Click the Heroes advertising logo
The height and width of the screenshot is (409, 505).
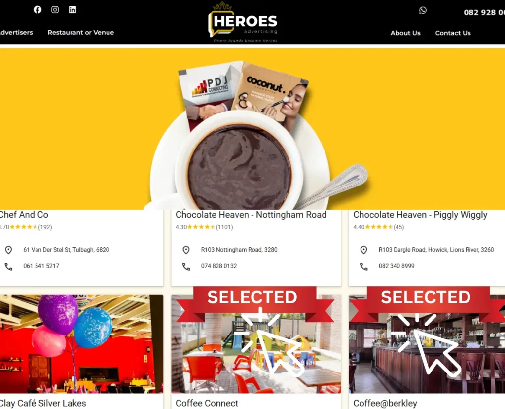tap(243, 23)
